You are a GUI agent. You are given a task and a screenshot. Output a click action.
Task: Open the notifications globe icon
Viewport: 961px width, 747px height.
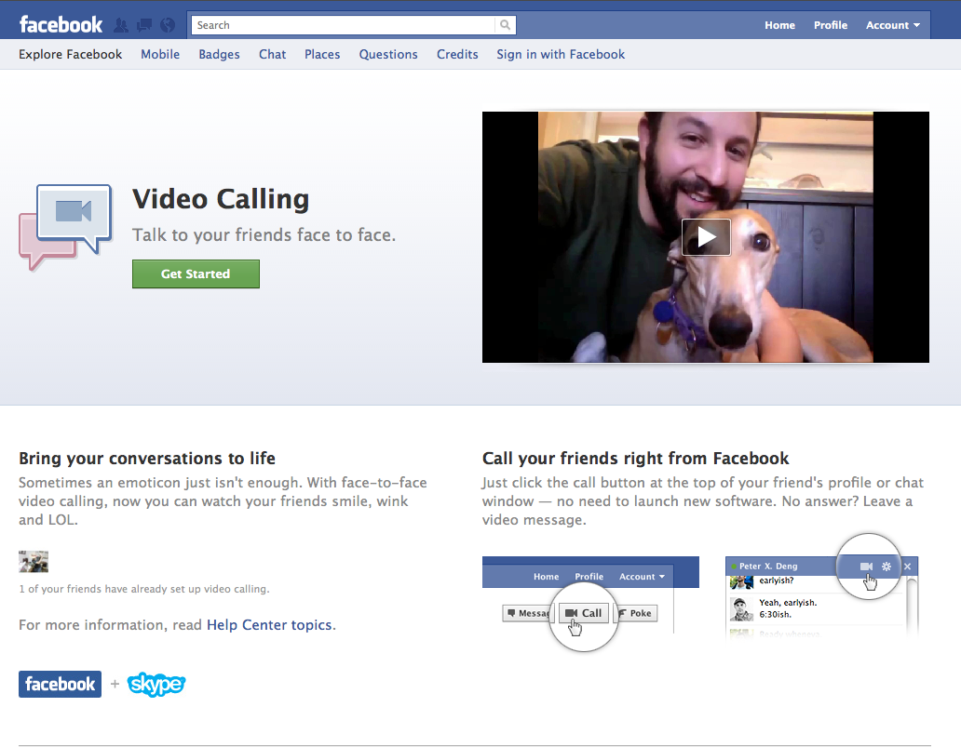[168, 25]
